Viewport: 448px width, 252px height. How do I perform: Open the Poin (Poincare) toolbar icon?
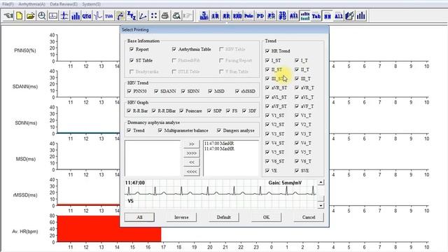249,15
